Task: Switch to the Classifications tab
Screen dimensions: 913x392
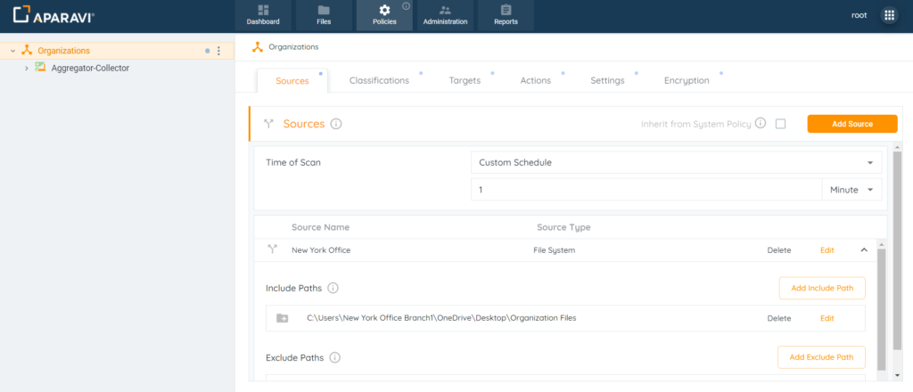Action: point(379,81)
